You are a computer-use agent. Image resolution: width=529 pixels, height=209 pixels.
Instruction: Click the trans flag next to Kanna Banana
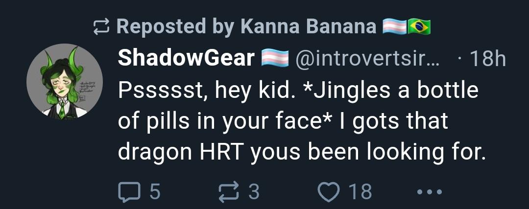pos(394,27)
